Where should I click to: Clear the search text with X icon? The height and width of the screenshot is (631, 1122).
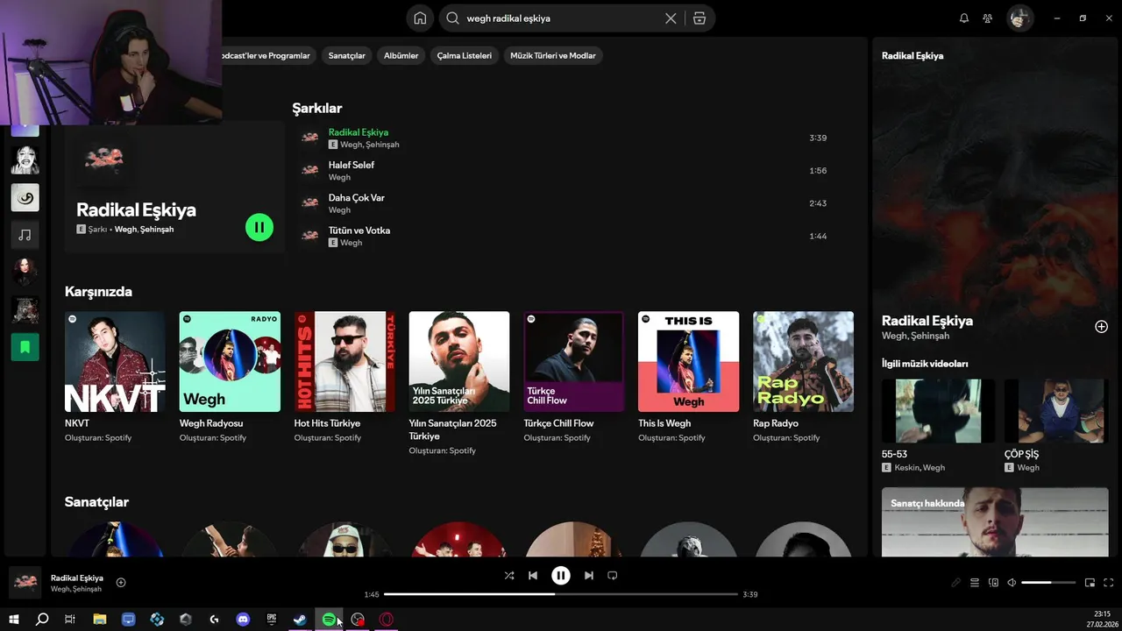[671, 18]
